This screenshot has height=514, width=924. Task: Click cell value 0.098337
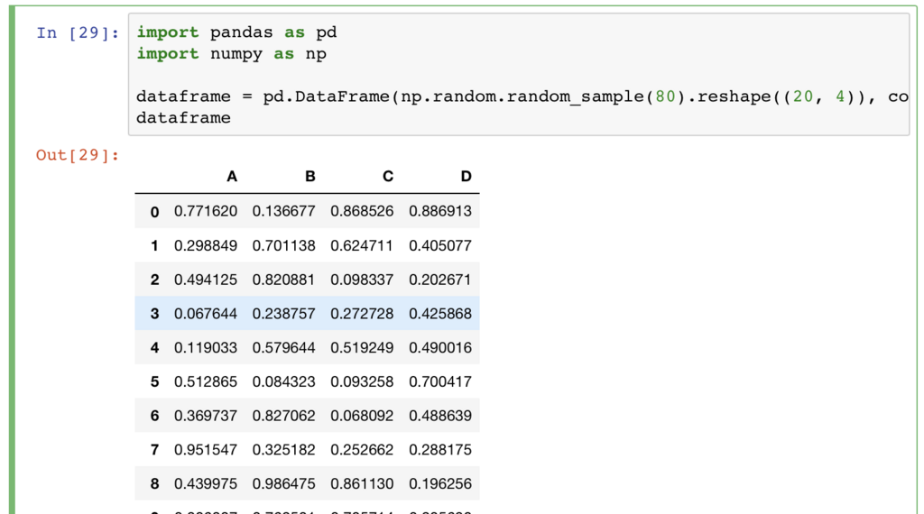362,280
